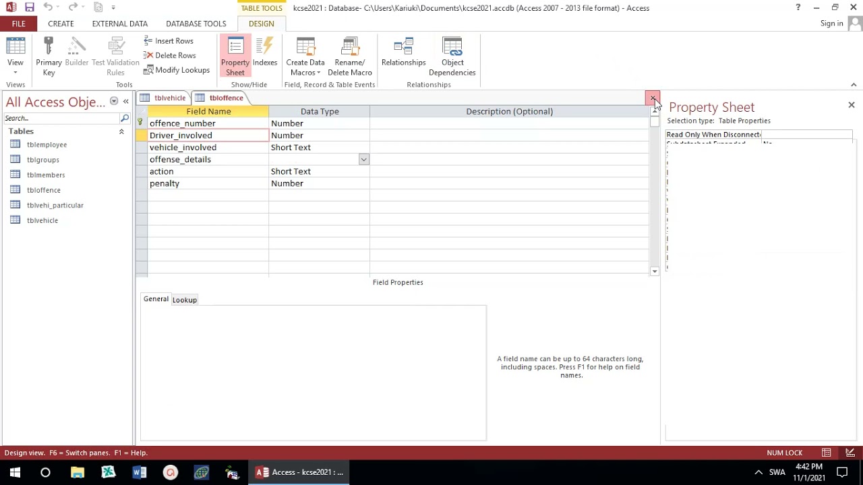Toggle the Property Sheet pane
This screenshot has width=863, height=485.
(235, 57)
